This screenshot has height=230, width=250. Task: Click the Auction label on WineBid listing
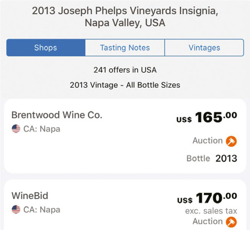(208, 221)
